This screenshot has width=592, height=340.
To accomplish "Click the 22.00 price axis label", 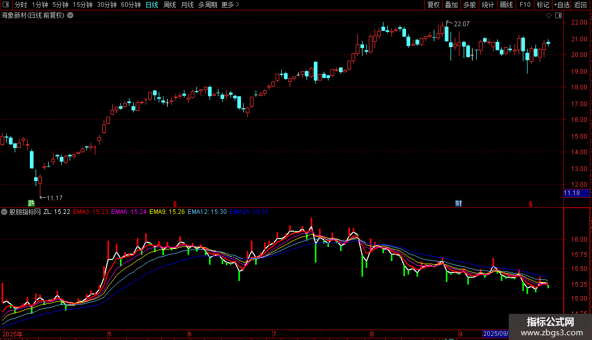I will coord(579,22).
